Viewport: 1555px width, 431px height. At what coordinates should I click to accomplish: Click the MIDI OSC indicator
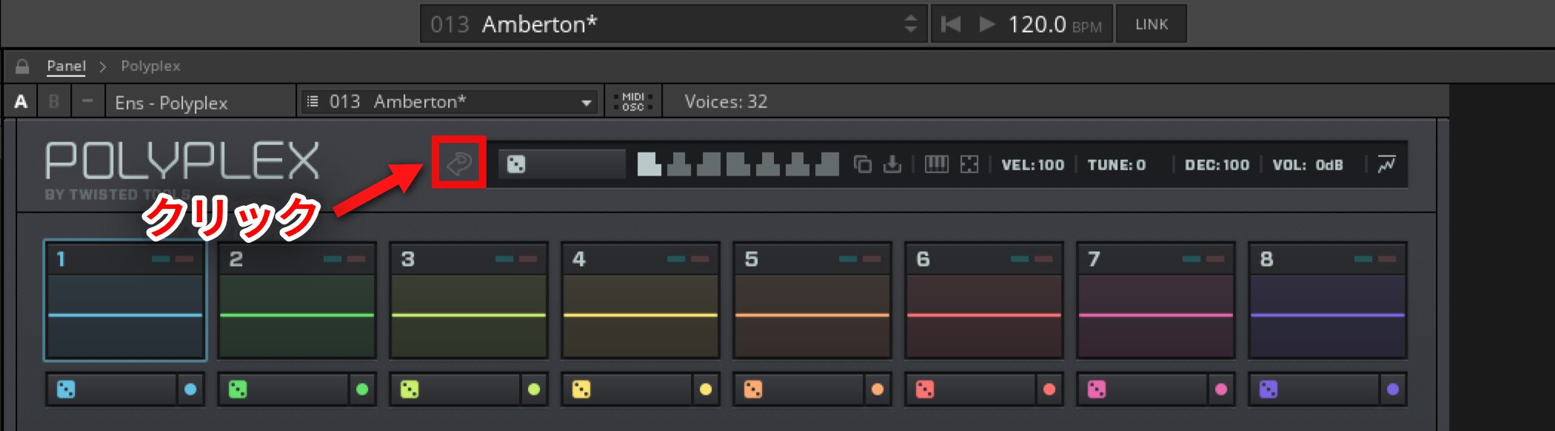click(633, 101)
